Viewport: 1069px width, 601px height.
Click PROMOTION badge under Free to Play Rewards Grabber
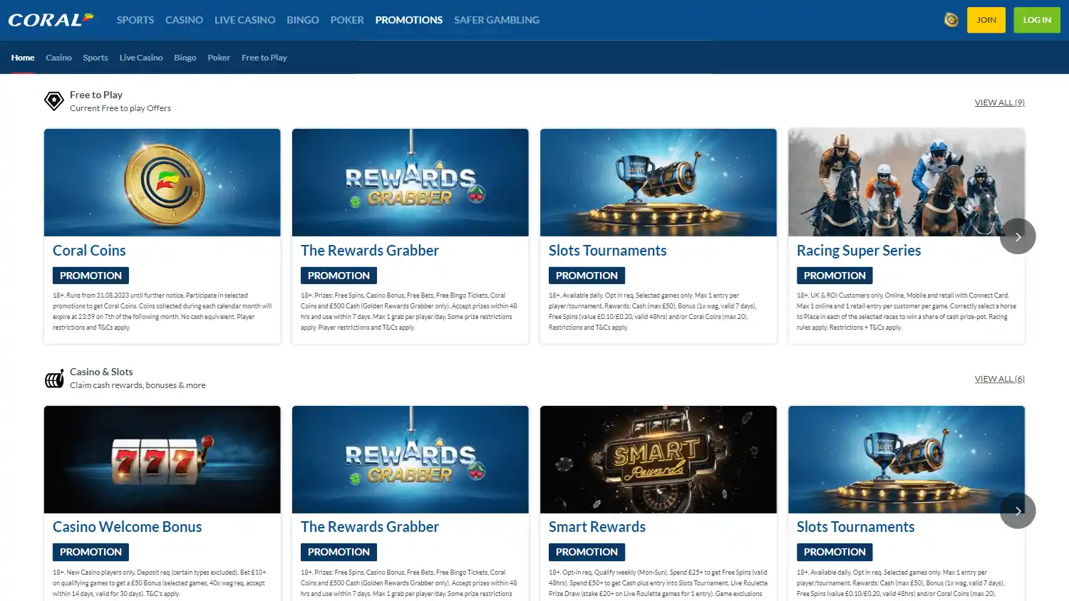pos(339,276)
